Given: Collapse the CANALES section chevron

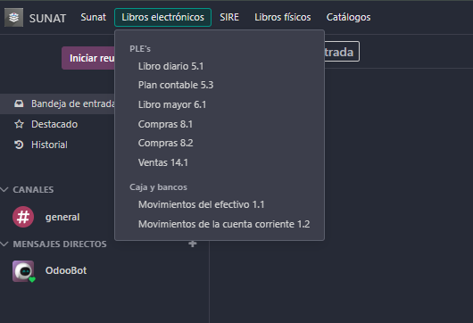Looking at the screenshot, I should coord(4,189).
